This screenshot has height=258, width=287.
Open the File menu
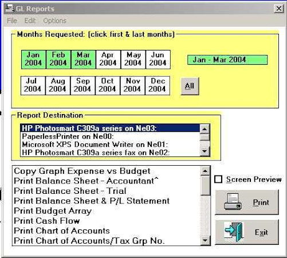pyautogui.click(x=12, y=21)
